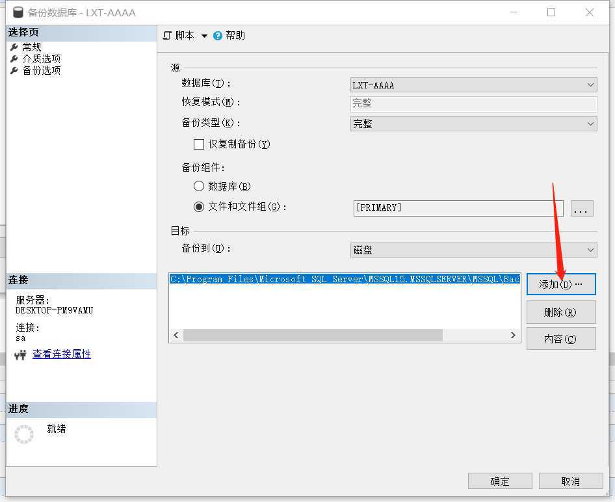Minimize the 备份数据库 dialog window
615x502 pixels.
(x=514, y=12)
